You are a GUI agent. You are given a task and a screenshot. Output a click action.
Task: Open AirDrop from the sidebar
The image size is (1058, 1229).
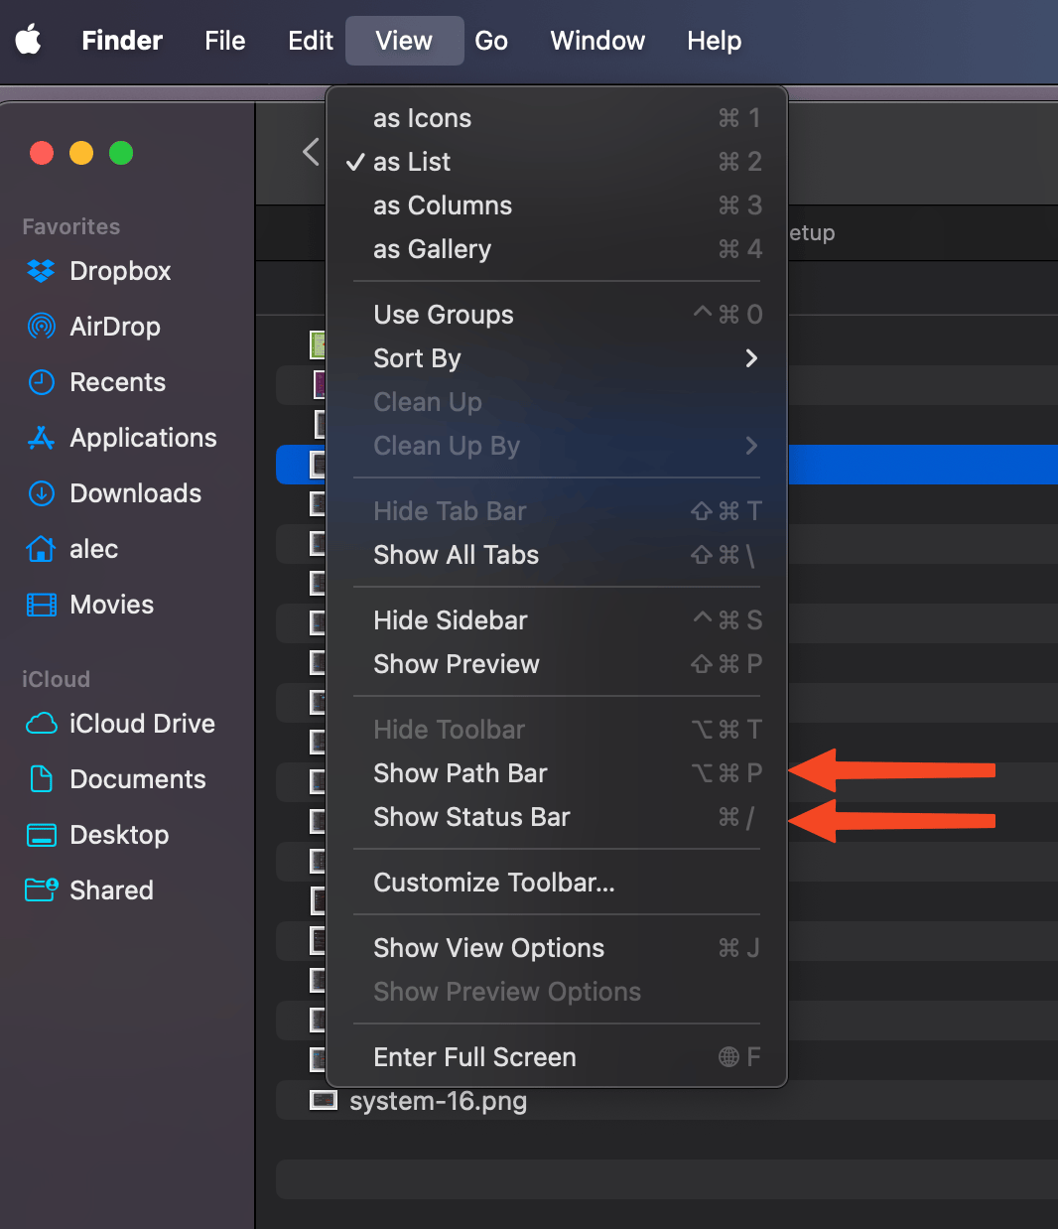pyautogui.click(x=41, y=327)
